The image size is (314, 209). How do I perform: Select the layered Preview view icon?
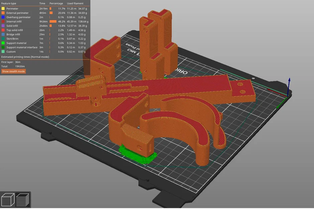(x=22, y=200)
